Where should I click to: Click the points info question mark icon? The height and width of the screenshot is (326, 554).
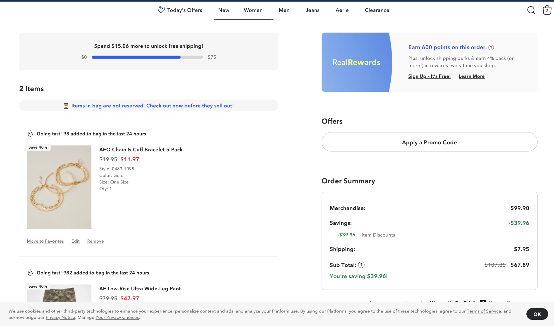pos(491,47)
